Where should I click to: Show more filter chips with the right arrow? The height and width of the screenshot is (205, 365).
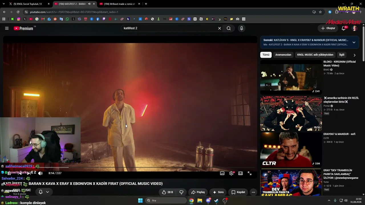point(354,55)
